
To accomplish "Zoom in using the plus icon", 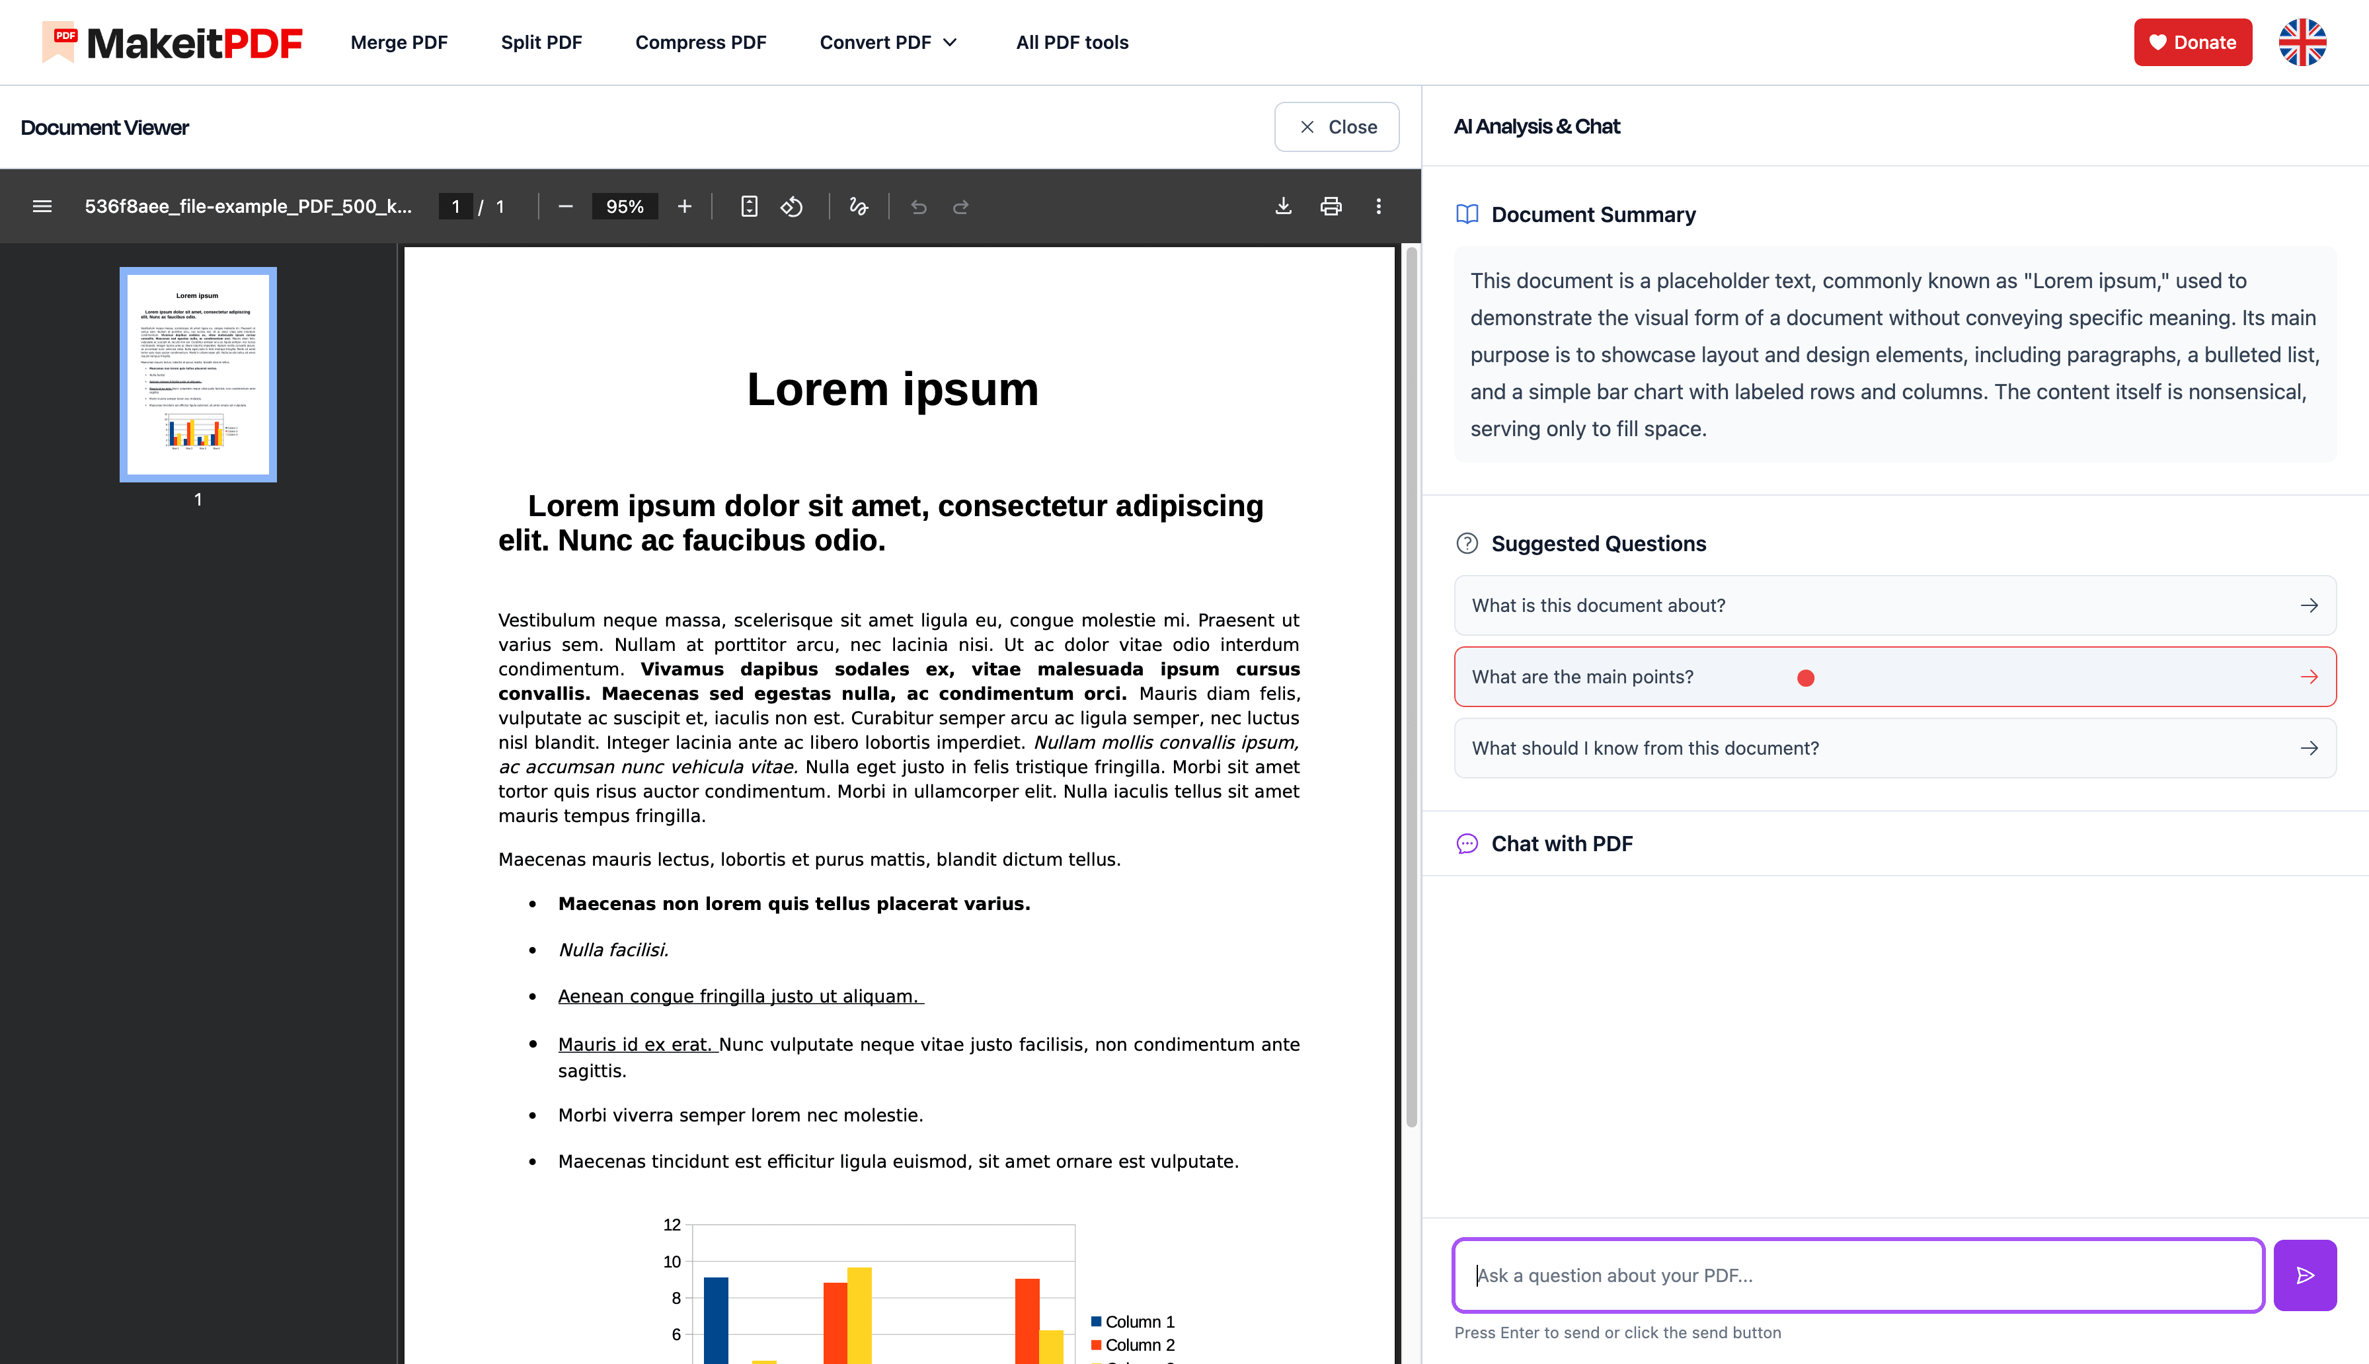I will coord(685,206).
